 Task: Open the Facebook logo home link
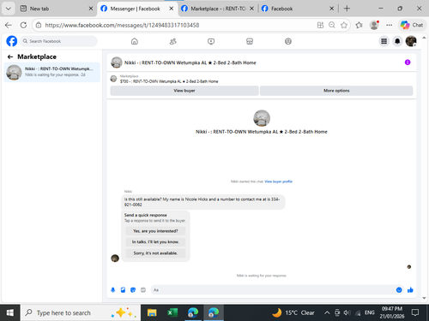click(x=12, y=41)
